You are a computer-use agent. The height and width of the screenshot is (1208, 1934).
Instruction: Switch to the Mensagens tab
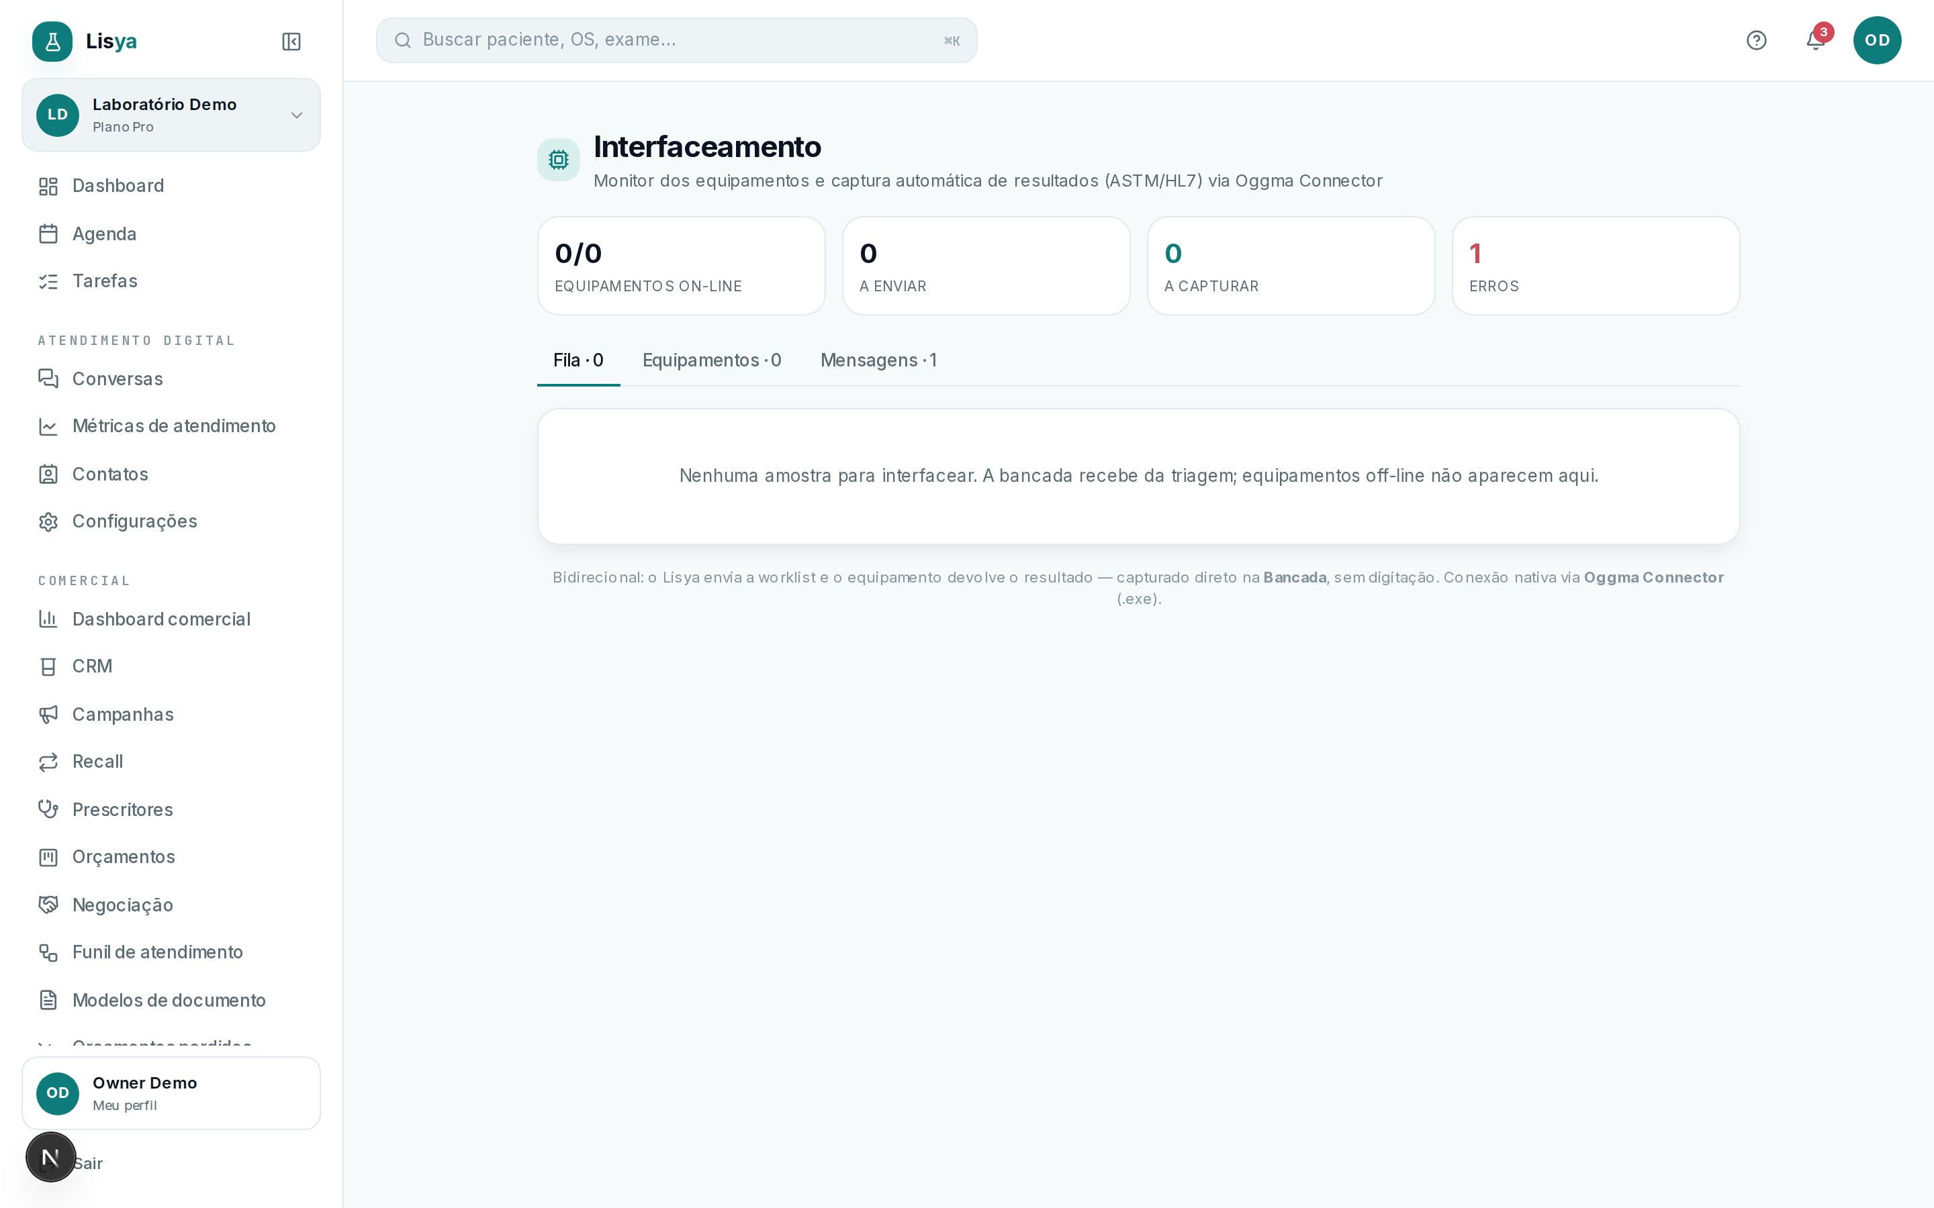[x=878, y=360]
